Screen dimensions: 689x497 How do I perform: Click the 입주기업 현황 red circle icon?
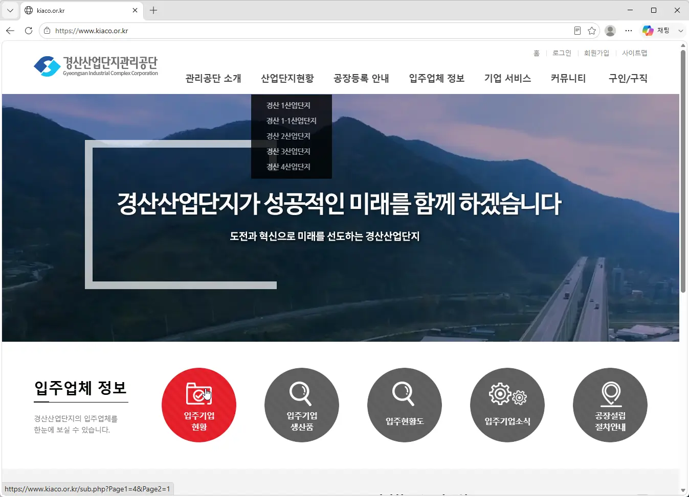click(x=199, y=405)
